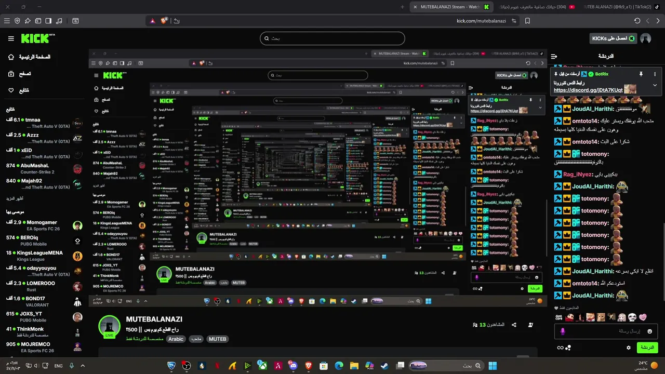665x374 pixels.
Task: Show hidden system tray icons chevron
Action: (x=82, y=366)
